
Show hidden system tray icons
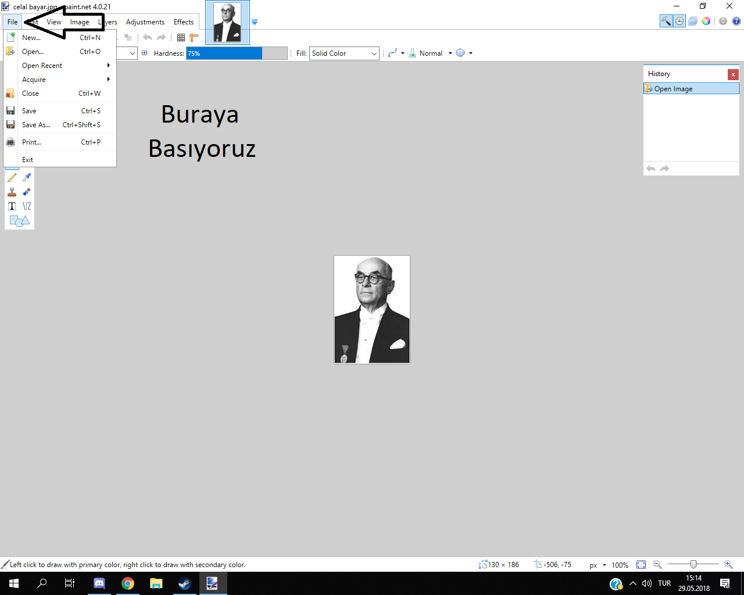633,583
